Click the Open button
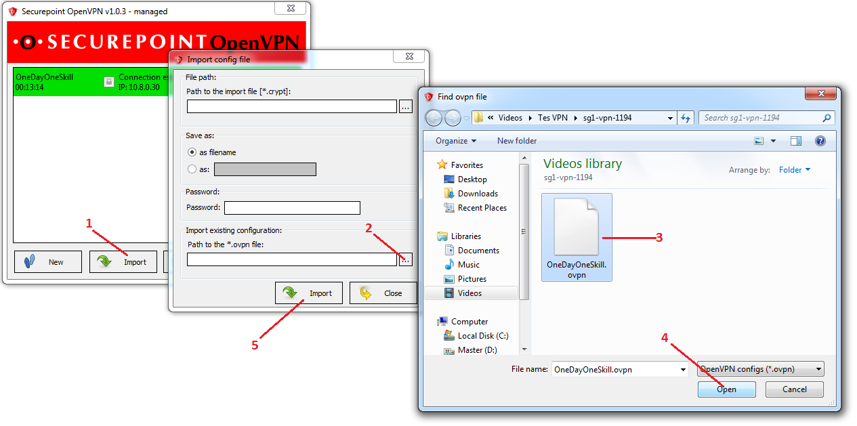Screen dimensions: 857x426 (x=726, y=389)
